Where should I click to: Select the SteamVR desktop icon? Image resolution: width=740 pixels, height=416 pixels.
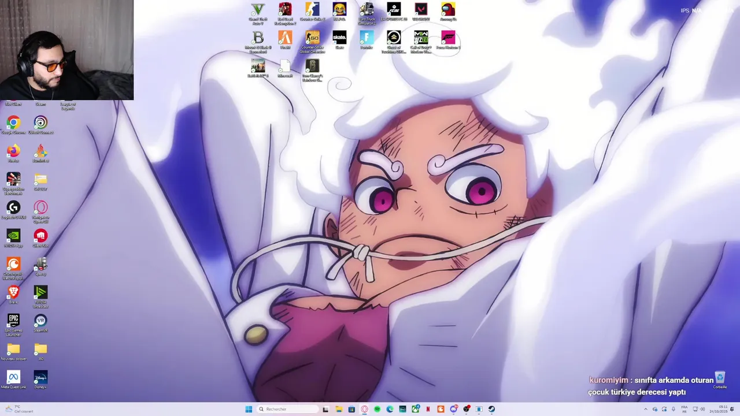point(40,323)
